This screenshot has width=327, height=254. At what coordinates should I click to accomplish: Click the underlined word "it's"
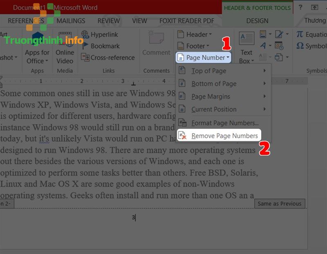point(44,139)
